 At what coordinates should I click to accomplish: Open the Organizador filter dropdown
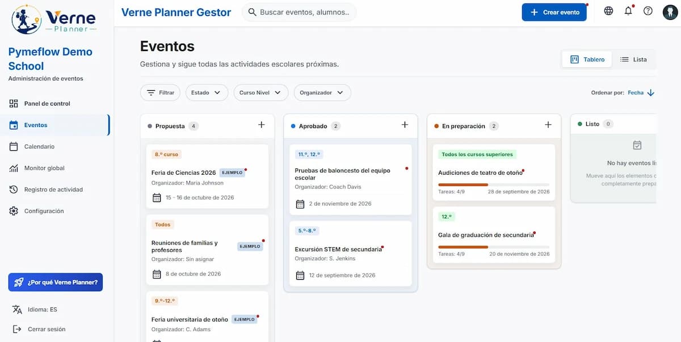point(322,92)
